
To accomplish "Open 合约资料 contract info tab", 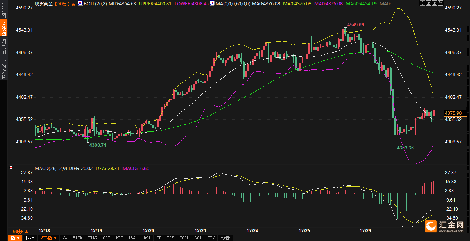I will 3,69.
